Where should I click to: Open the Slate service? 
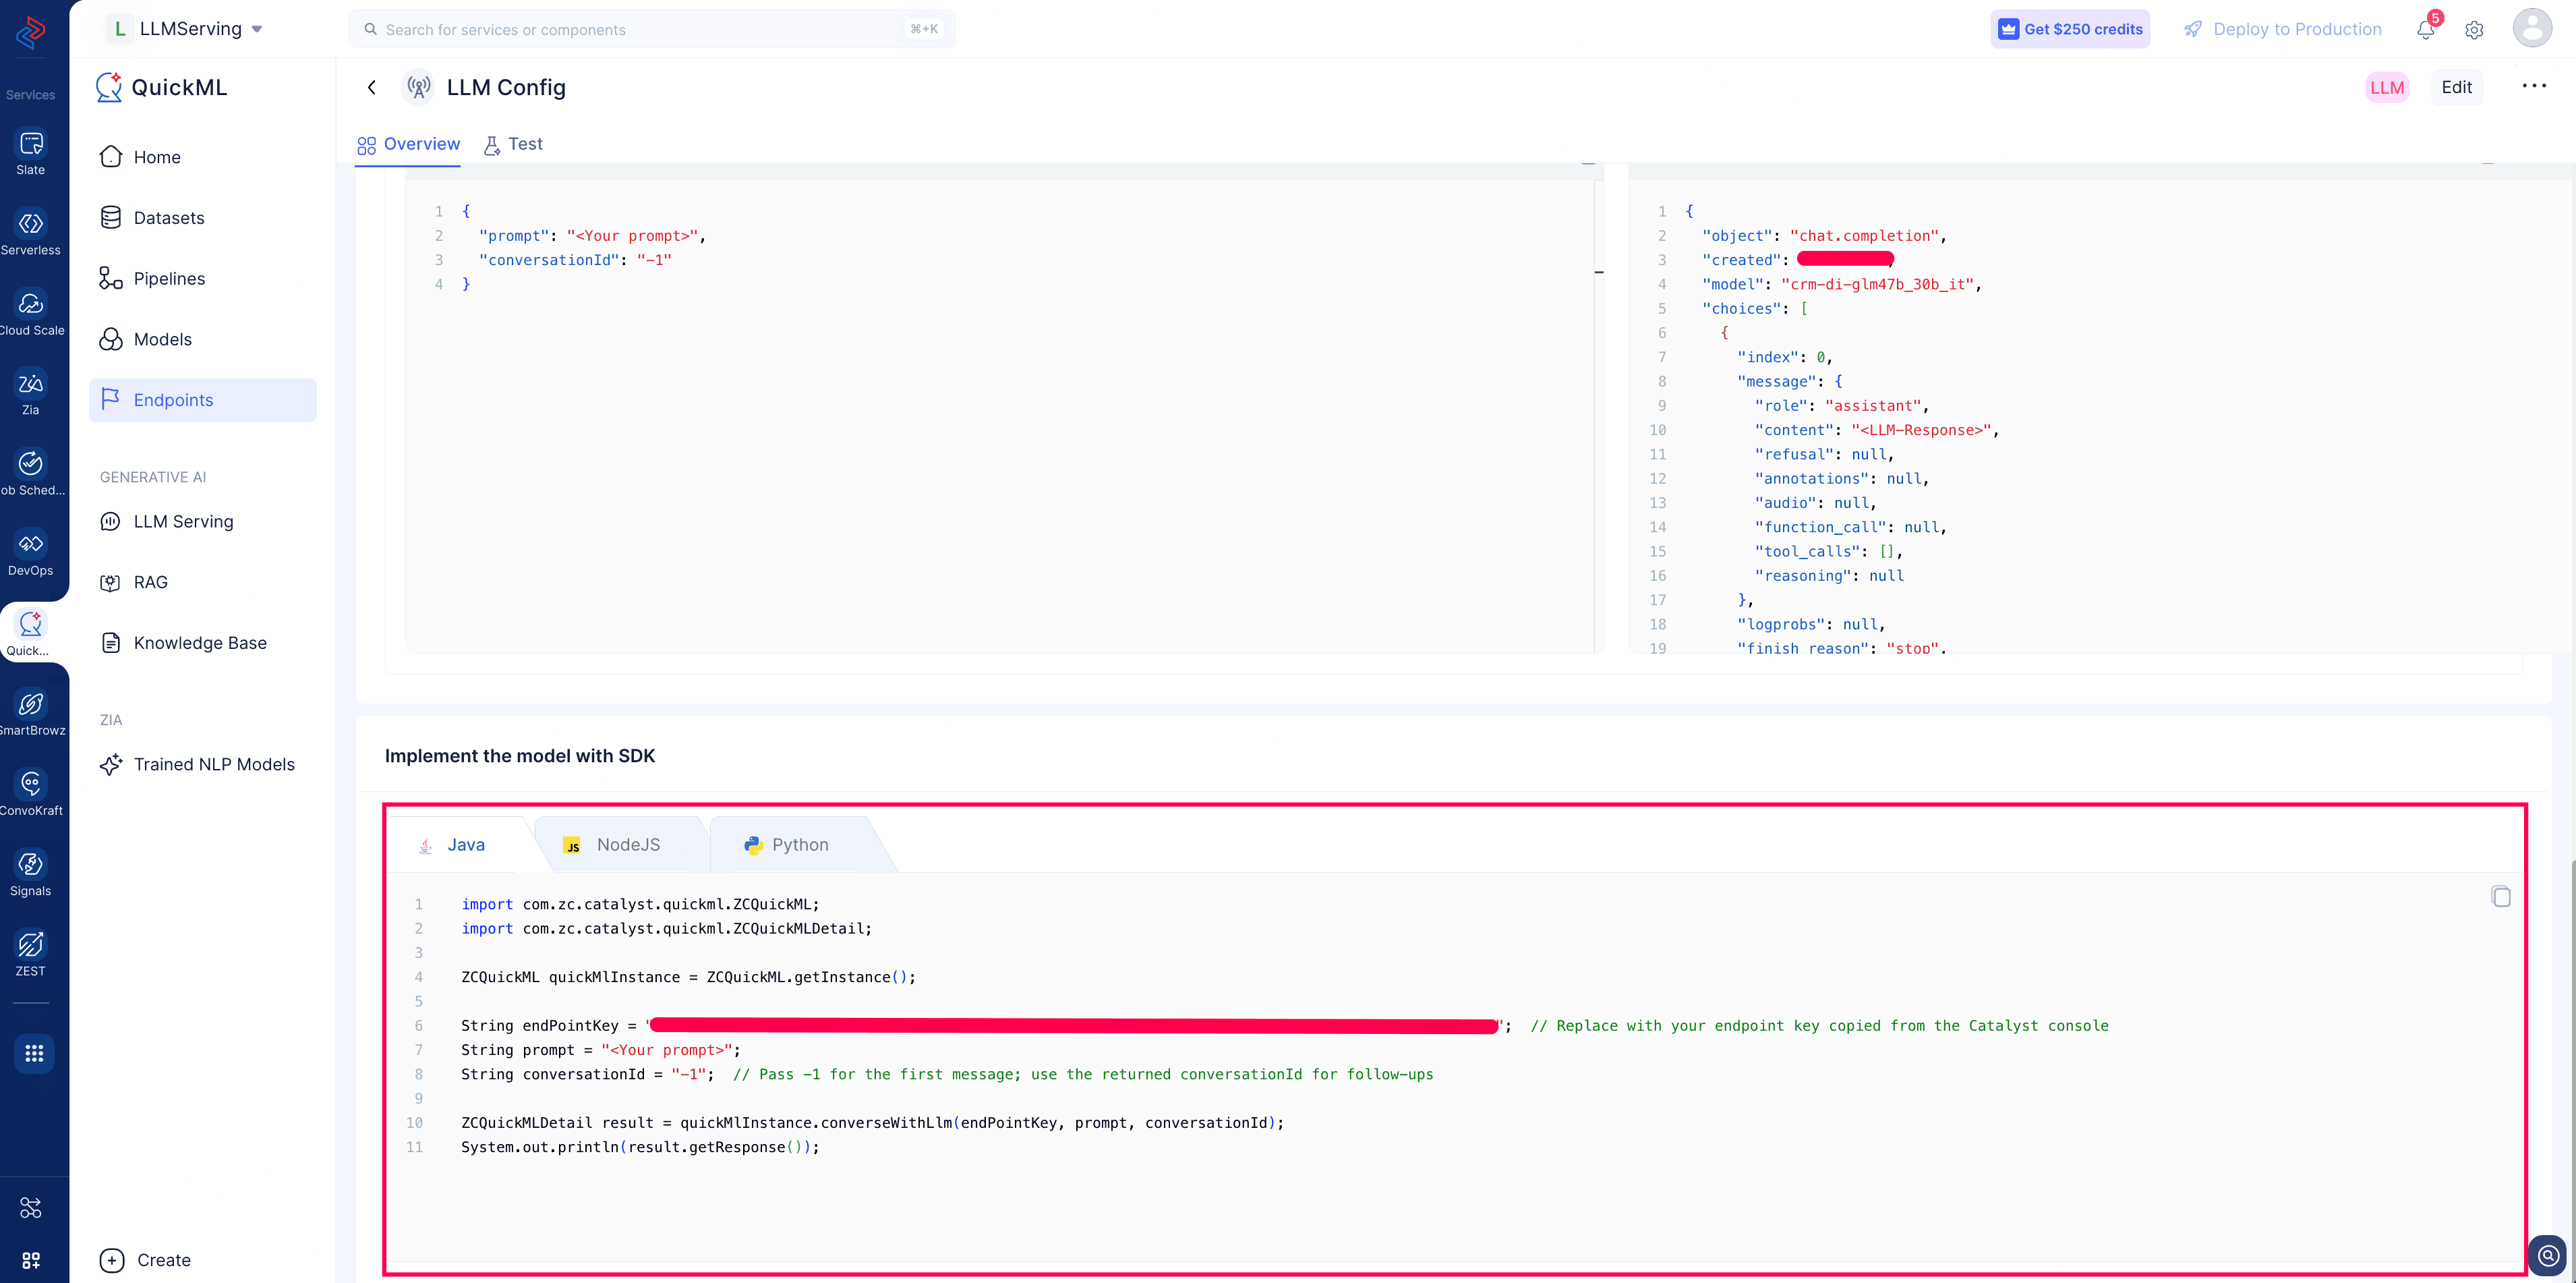coord(31,153)
